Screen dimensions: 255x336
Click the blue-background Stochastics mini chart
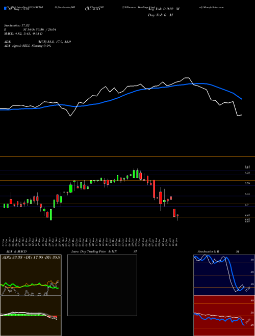(224, 275)
